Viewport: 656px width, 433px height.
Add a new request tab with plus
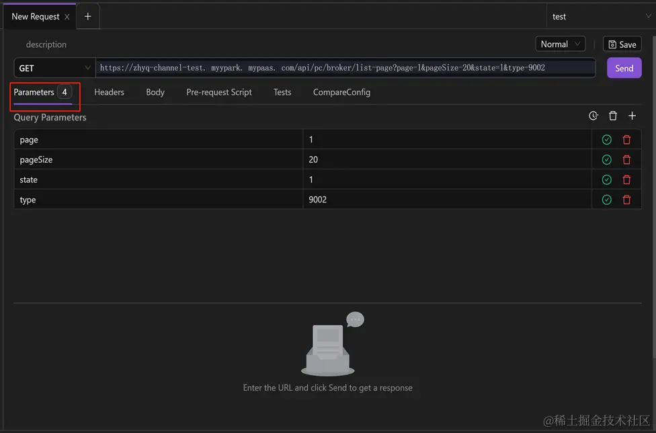[x=87, y=16]
